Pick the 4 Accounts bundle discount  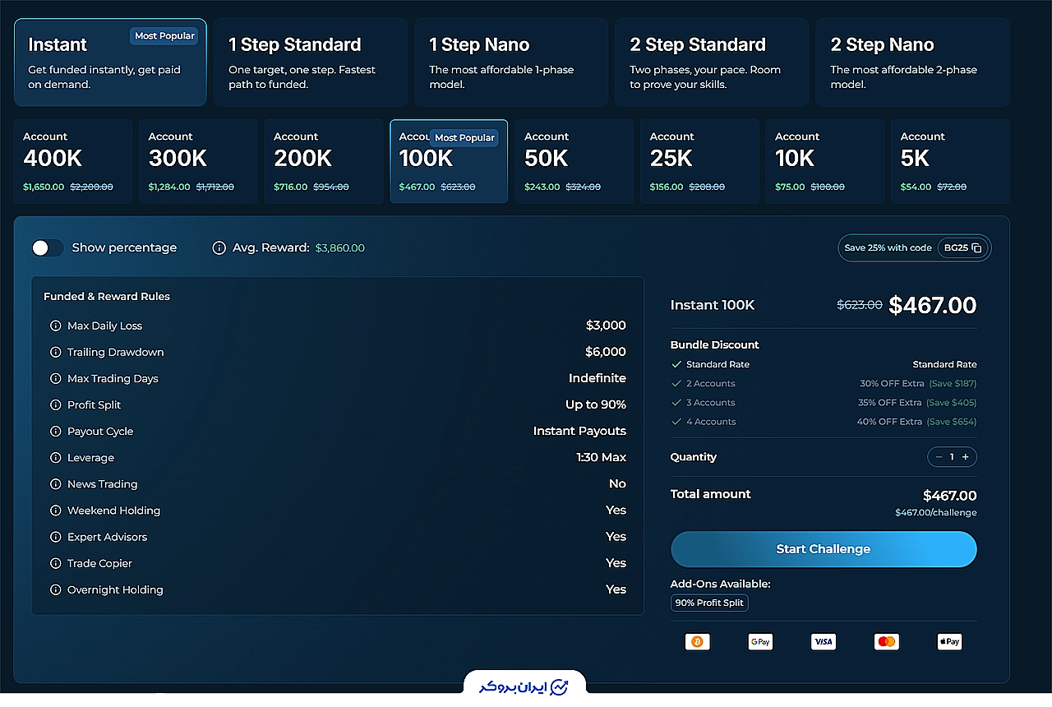point(824,422)
